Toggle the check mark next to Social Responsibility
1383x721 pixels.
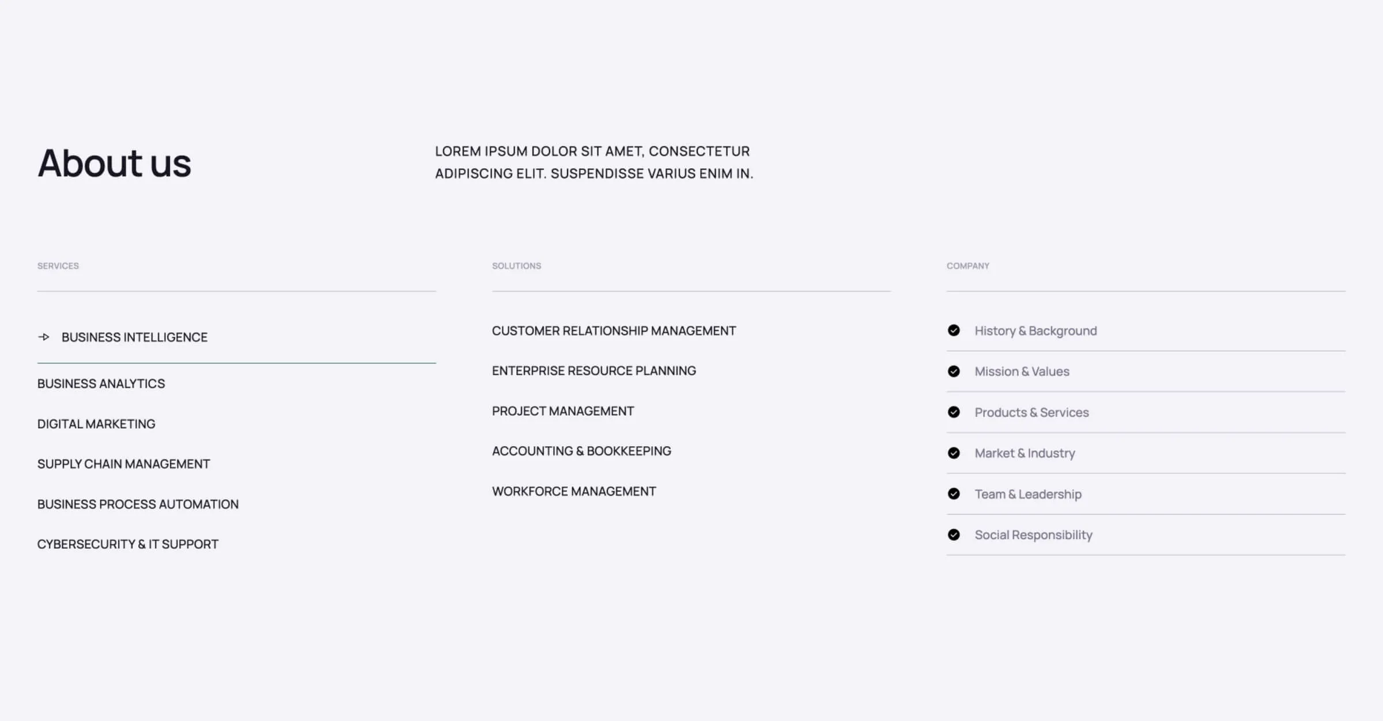coord(954,535)
